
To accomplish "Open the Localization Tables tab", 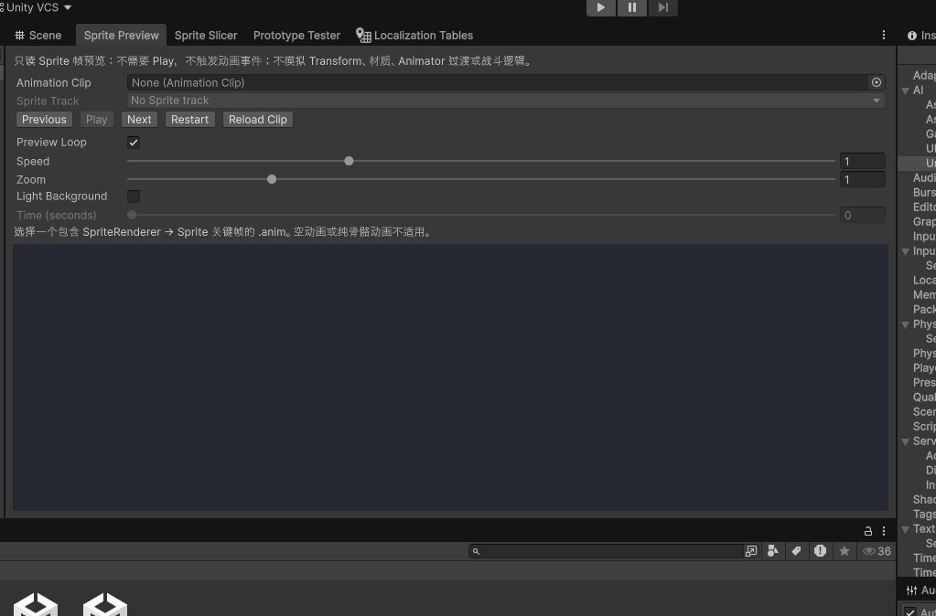I will tap(414, 35).
